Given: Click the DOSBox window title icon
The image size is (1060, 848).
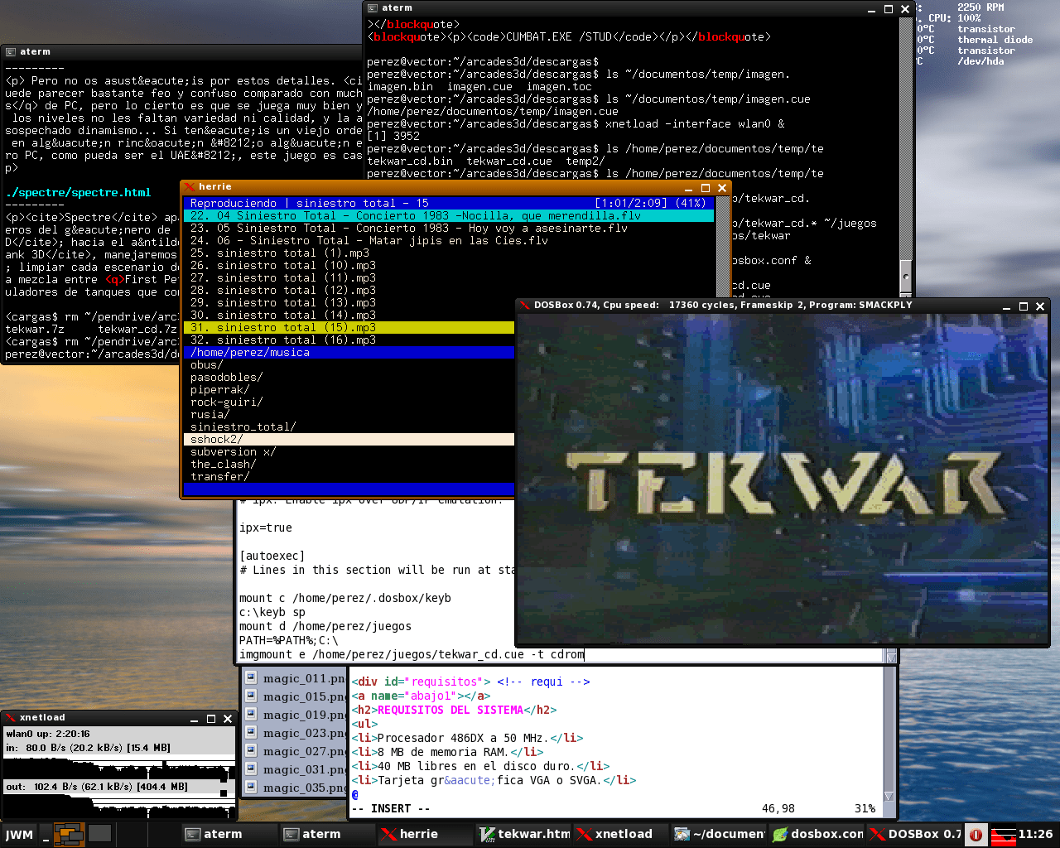Looking at the screenshot, I should coord(524,306).
